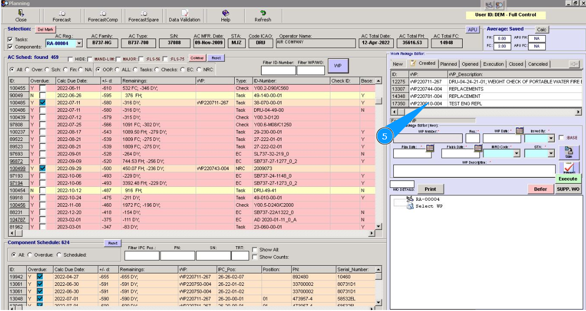
Task: Click the Filter ID-Number input field
Action: point(278,71)
